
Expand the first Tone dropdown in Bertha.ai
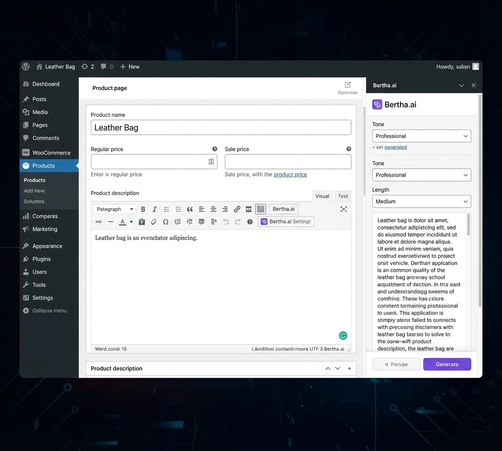pos(421,136)
